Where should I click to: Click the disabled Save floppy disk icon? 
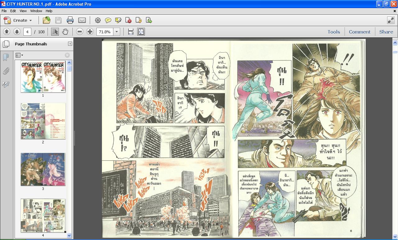[58, 21]
